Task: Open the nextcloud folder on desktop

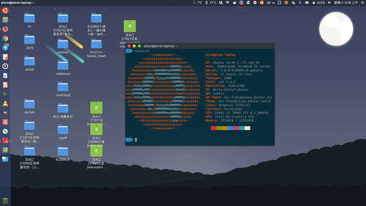Action: (x=63, y=86)
